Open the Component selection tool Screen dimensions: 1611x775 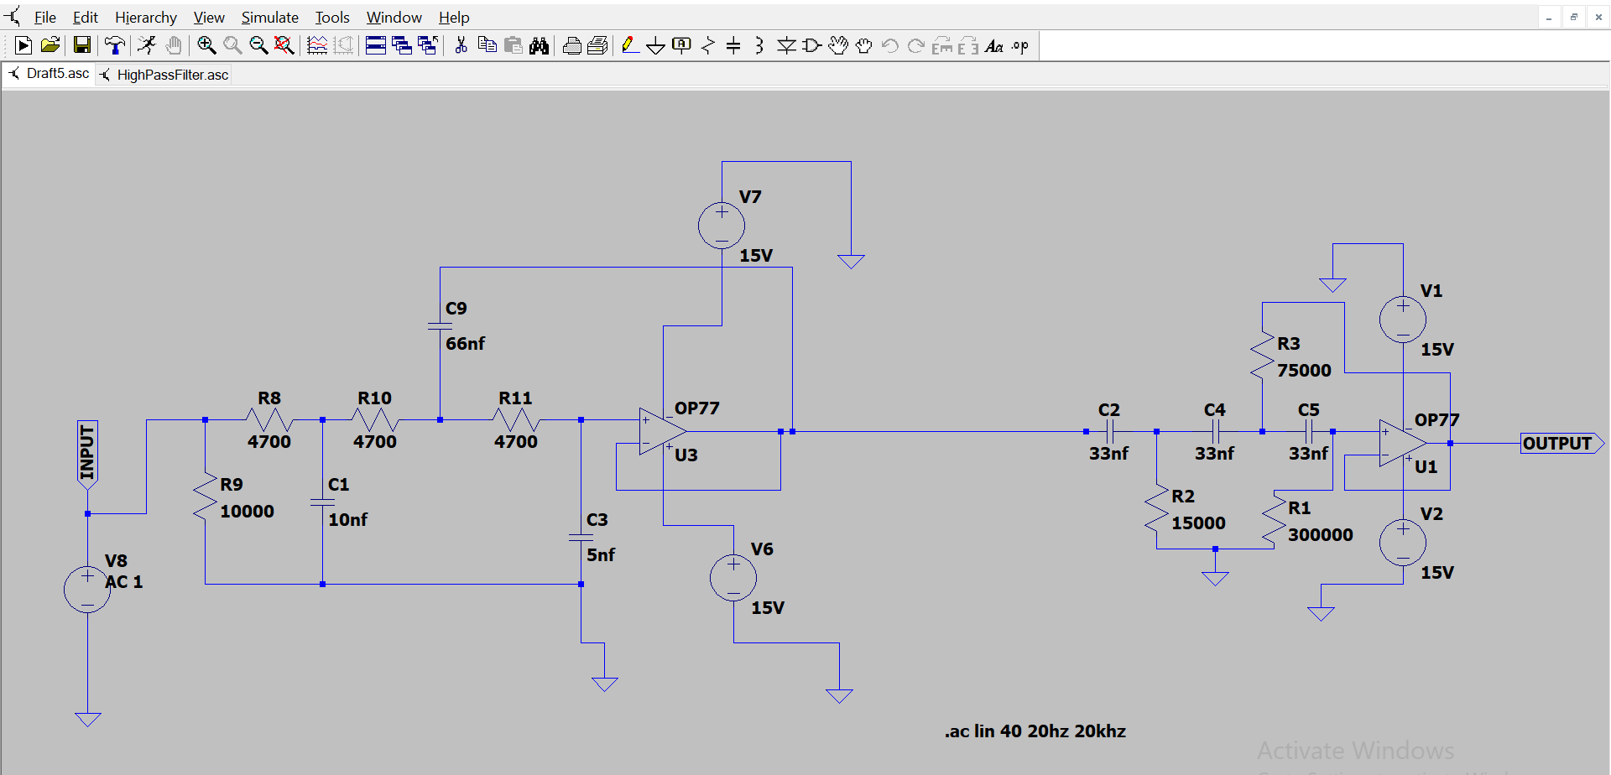[811, 46]
